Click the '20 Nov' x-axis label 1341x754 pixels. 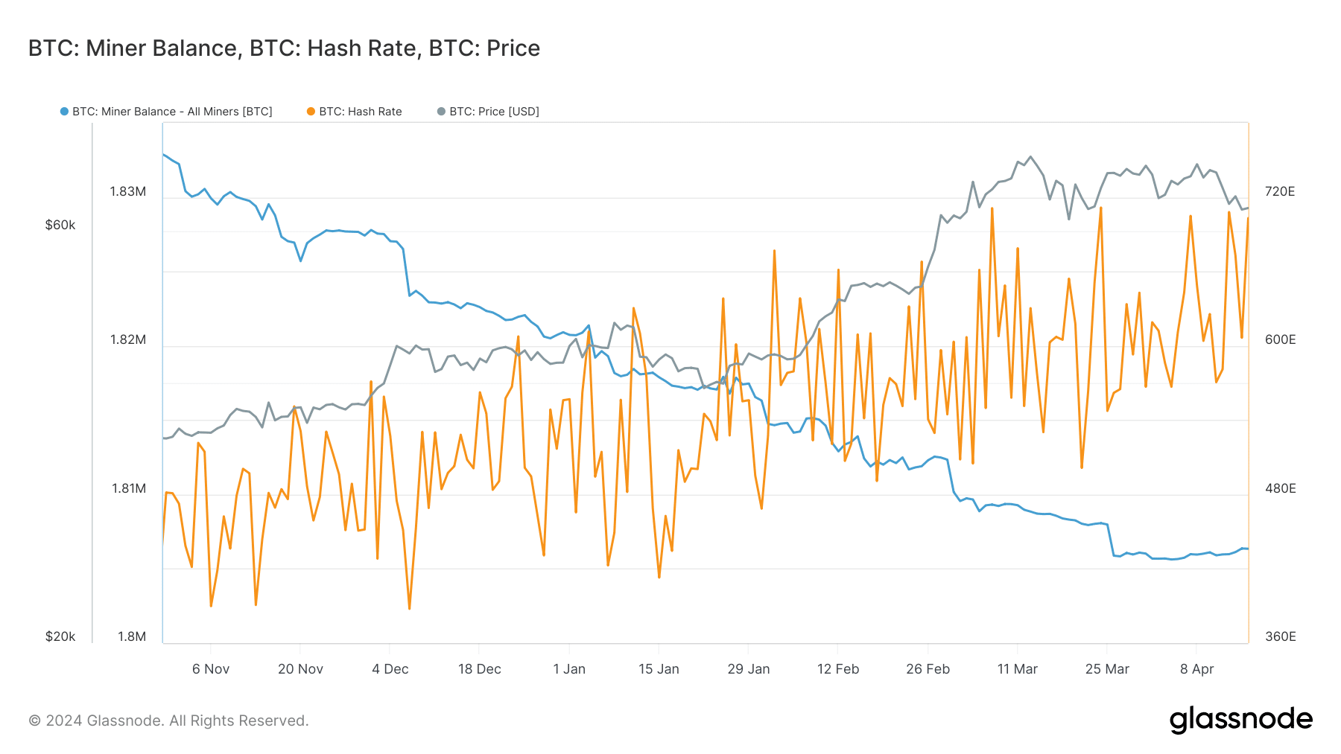(300, 669)
